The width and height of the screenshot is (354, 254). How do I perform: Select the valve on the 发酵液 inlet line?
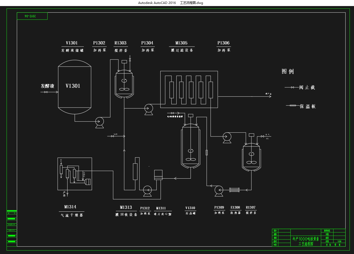[x=46, y=92]
